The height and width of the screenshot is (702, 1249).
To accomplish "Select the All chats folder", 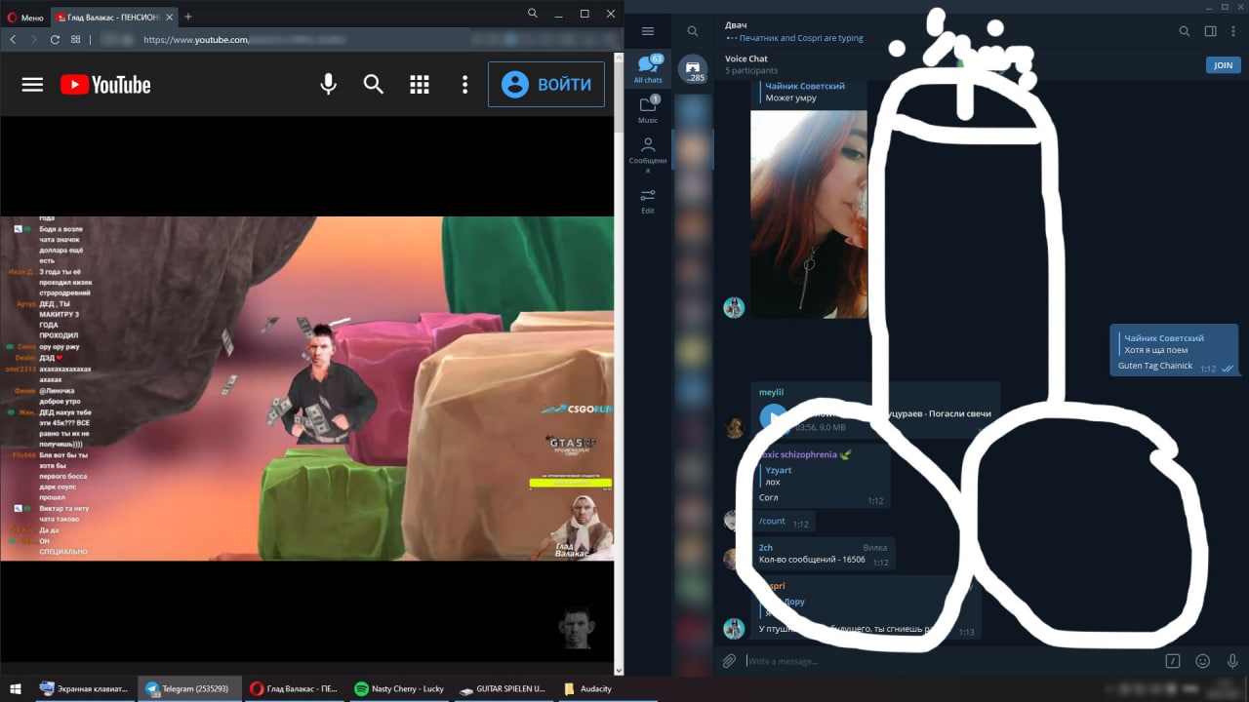I will click(x=648, y=68).
